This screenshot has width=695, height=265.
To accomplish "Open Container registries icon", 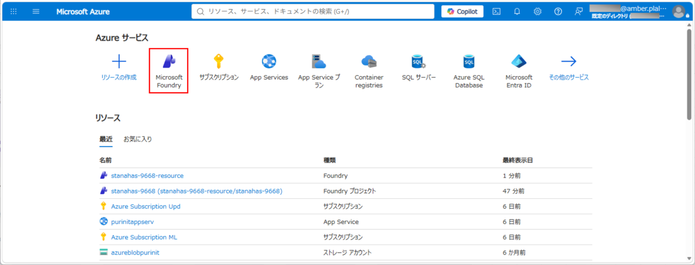I will (x=369, y=61).
